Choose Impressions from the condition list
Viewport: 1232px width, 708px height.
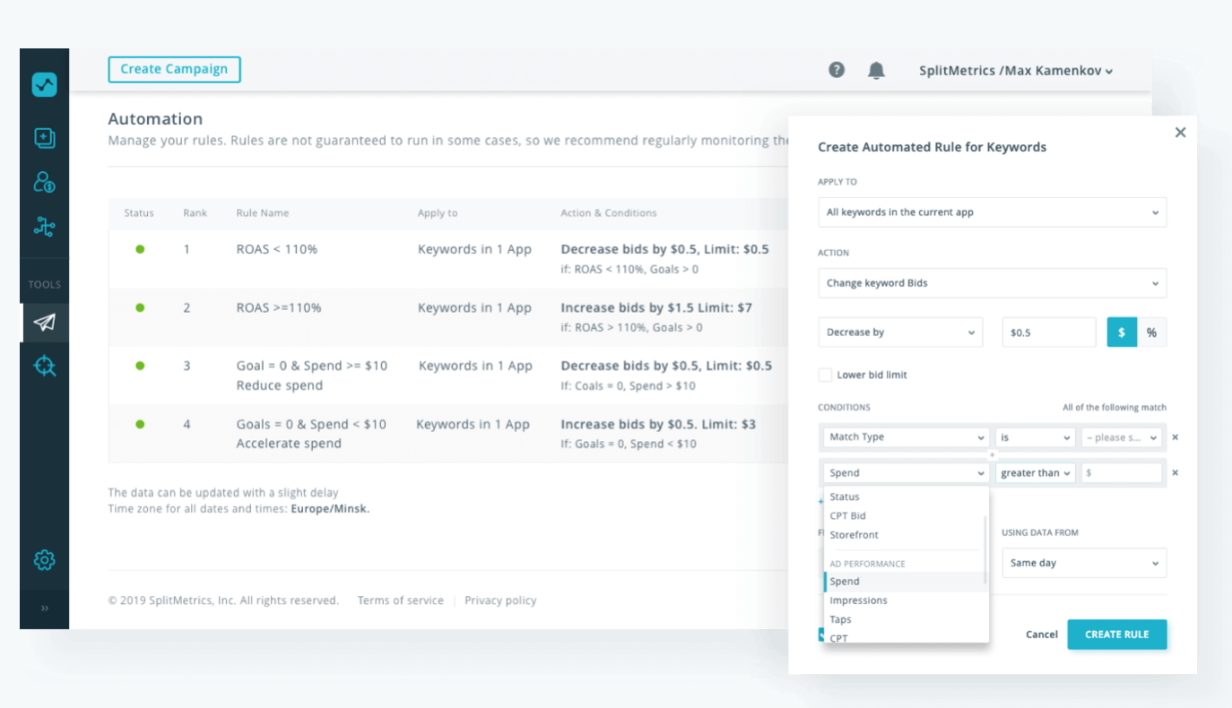pyautogui.click(x=858, y=600)
